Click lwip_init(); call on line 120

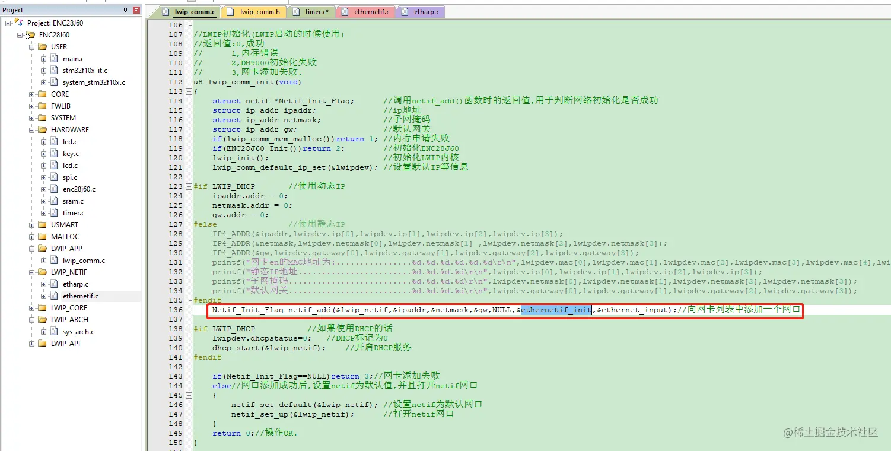click(241, 158)
